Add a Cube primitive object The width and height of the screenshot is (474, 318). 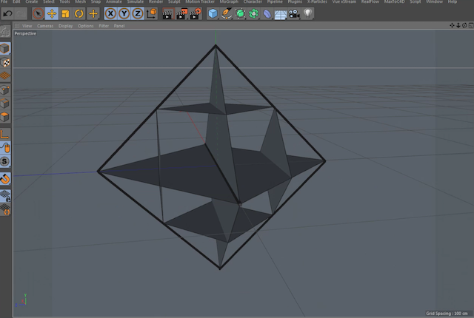coord(213,13)
